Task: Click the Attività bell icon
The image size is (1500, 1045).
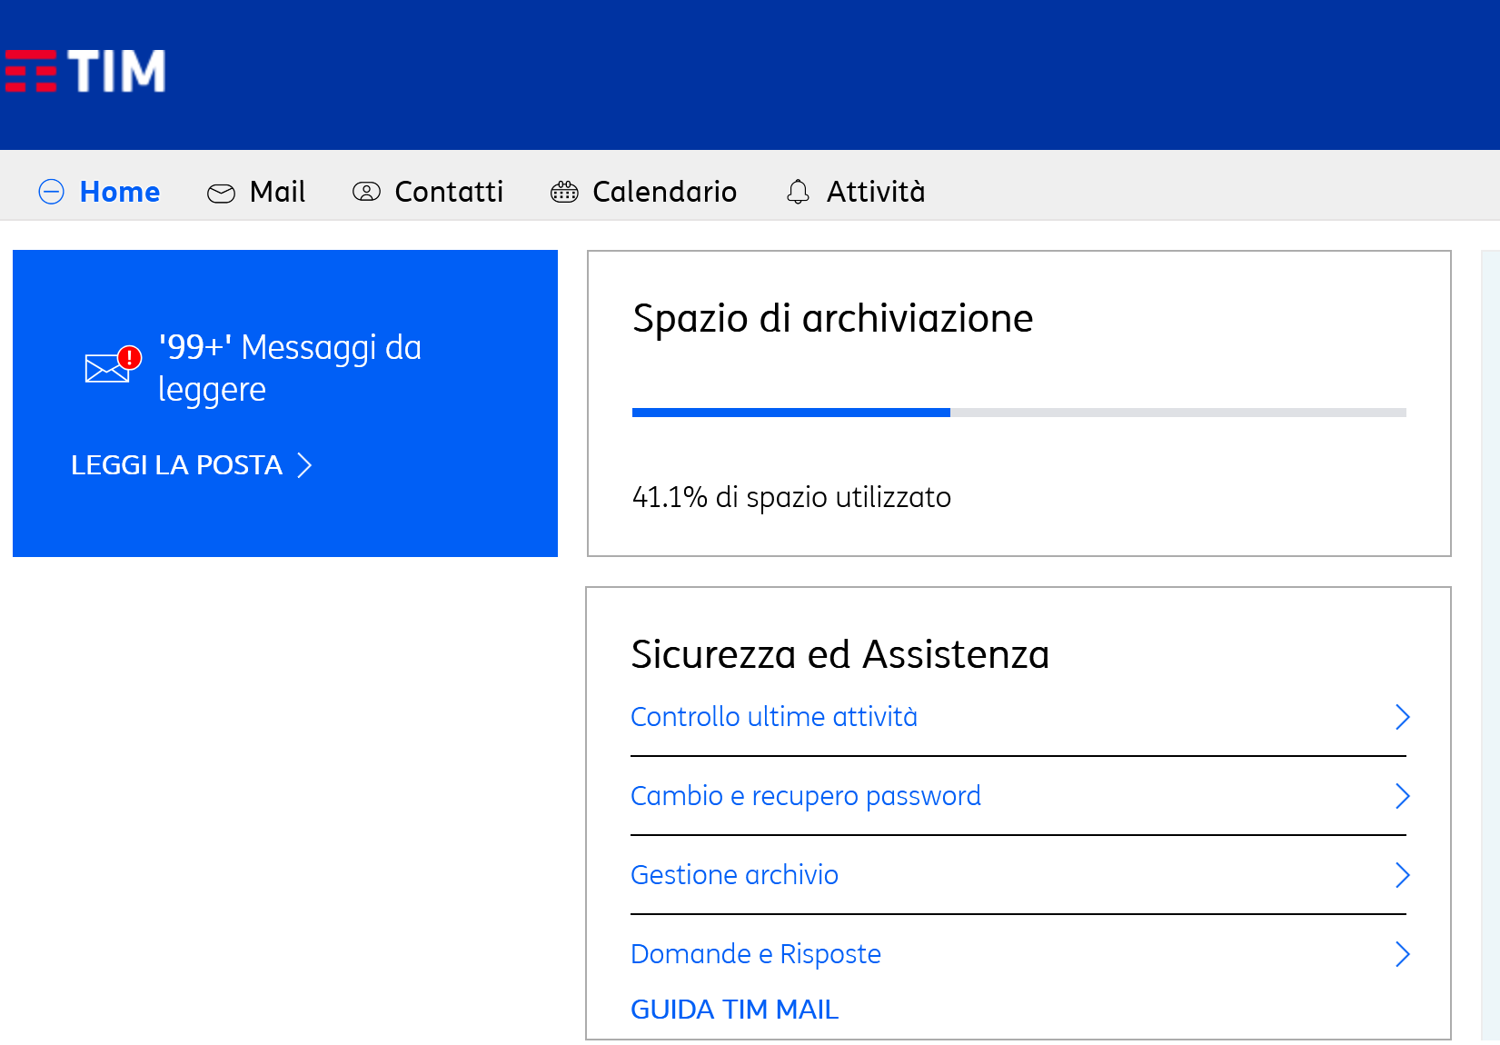Action: 798,192
